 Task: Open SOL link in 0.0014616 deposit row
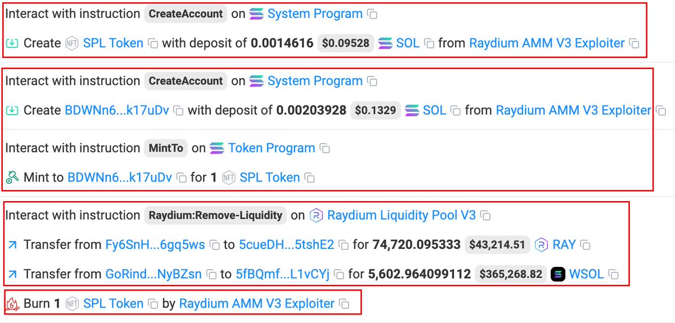coord(408,43)
